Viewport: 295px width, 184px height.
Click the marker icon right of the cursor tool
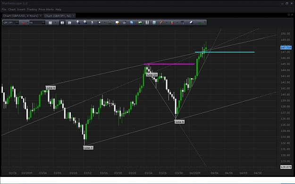pyautogui.click(x=99, y=23)
